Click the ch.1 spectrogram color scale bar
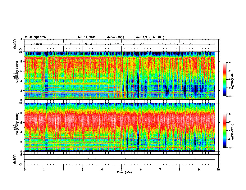This screenshot has width=246, height=190. click(225, 79)
